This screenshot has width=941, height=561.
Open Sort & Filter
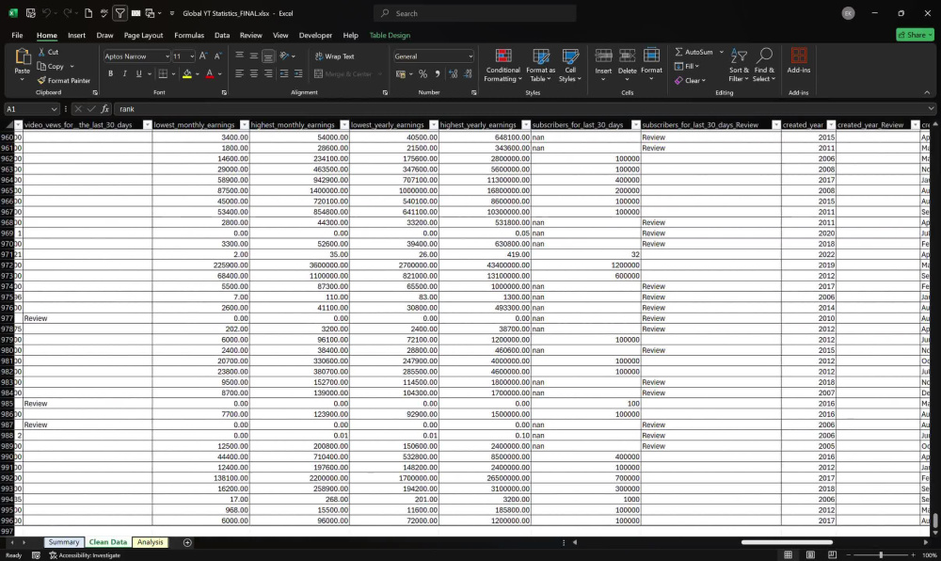739,65
